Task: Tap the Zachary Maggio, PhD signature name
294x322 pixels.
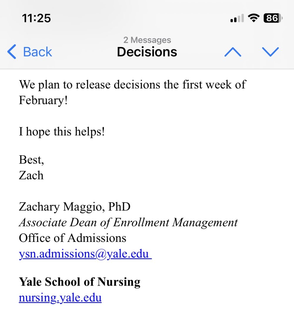Action: tap(74, 207)
